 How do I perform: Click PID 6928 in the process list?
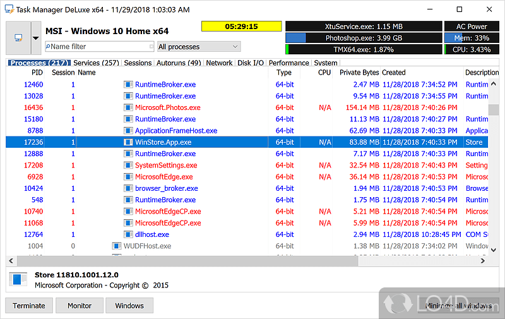click(x=35, y=177)
